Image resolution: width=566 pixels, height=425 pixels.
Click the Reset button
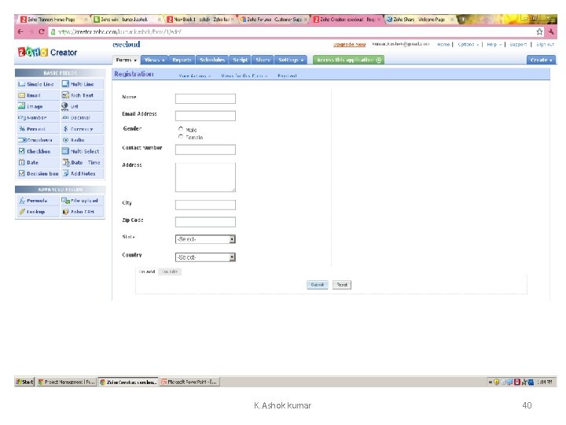coord(342,285)
